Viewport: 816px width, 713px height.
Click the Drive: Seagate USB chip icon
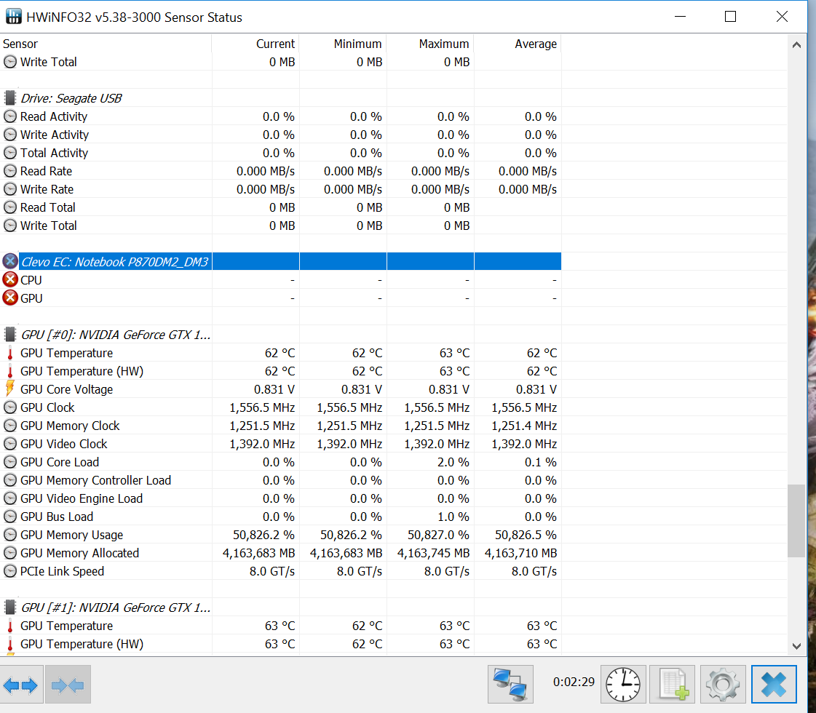[10, 97]
